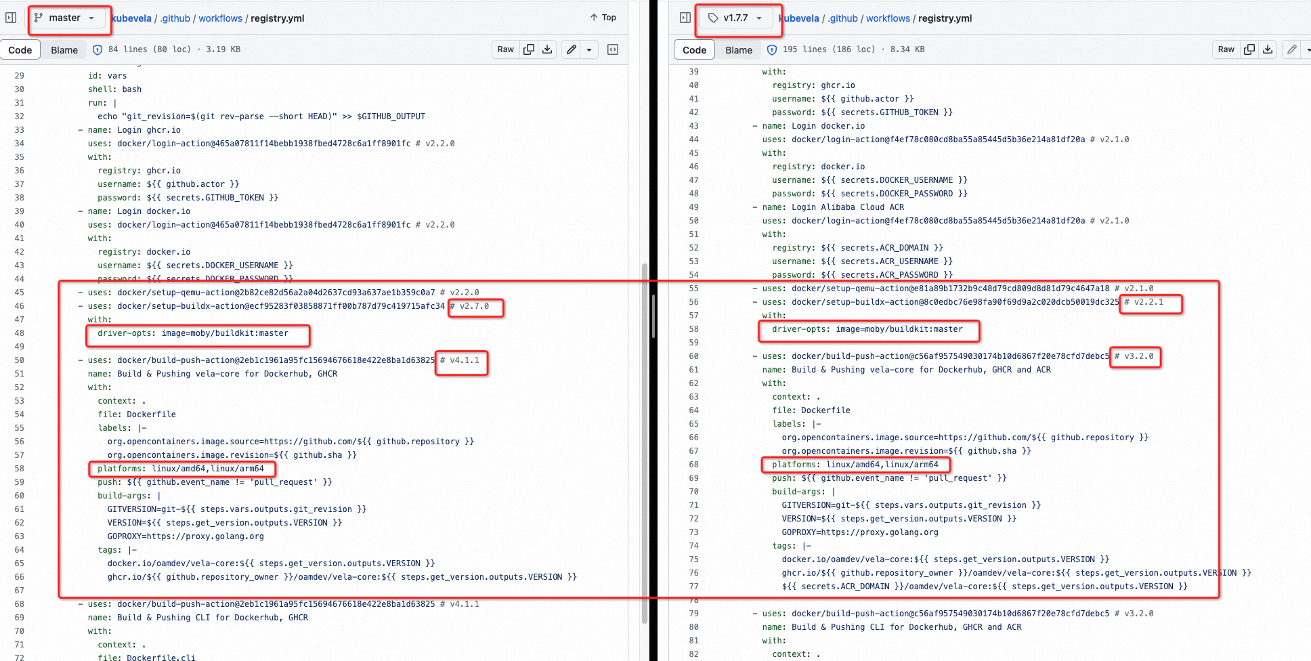Copy raw file contents in the left pane
1311x661 pixels.
click(528, 49)
